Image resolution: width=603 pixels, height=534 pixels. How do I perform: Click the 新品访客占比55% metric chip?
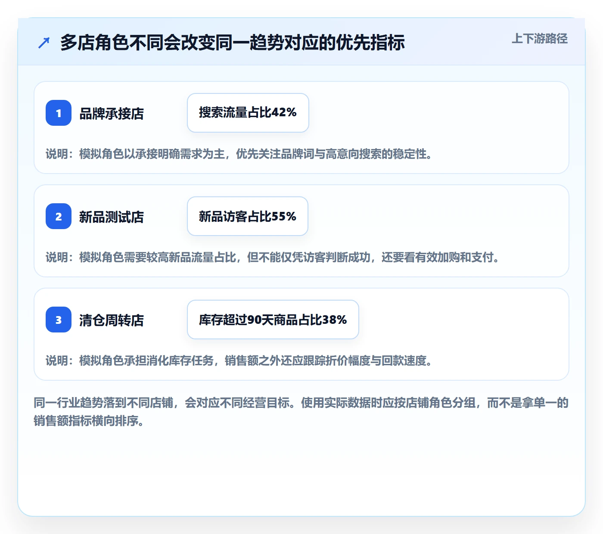coord(248,216)
